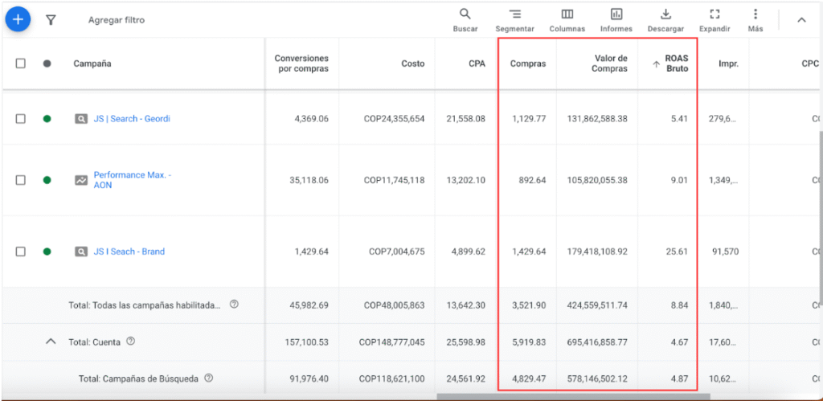Expand the table with Expandir icon
The image size is (823, 401).
(714, 20)
